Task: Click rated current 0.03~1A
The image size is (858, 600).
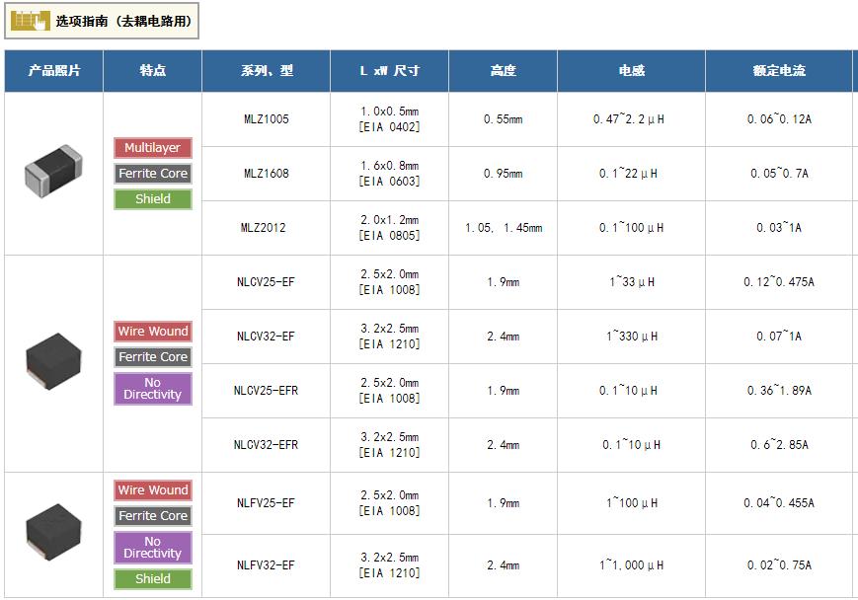Action: [x=779, y=228]
